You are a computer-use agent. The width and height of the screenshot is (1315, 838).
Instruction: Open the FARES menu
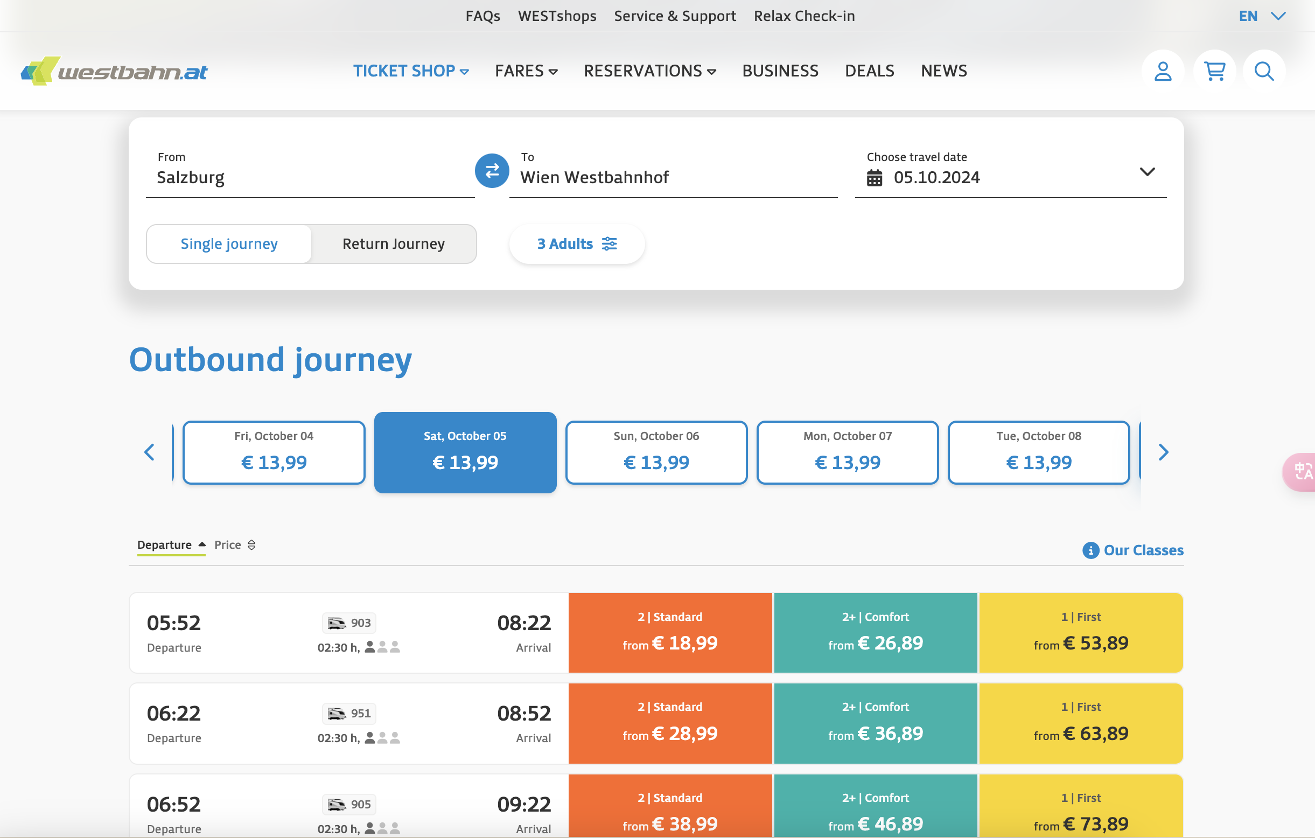526,71
